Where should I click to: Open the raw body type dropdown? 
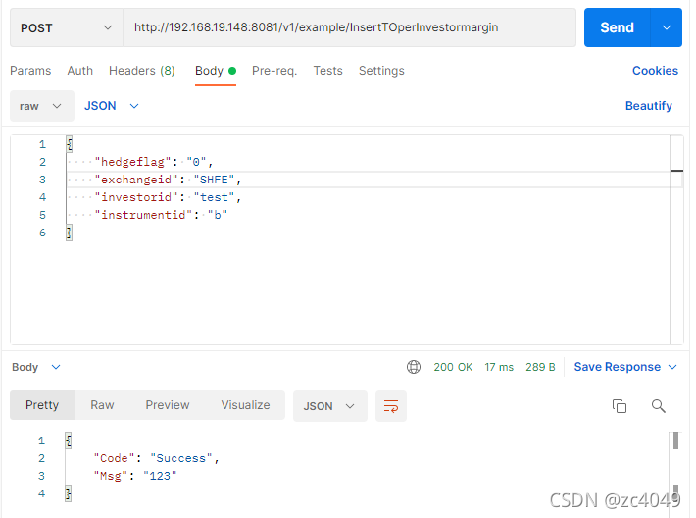click(42, 106)
